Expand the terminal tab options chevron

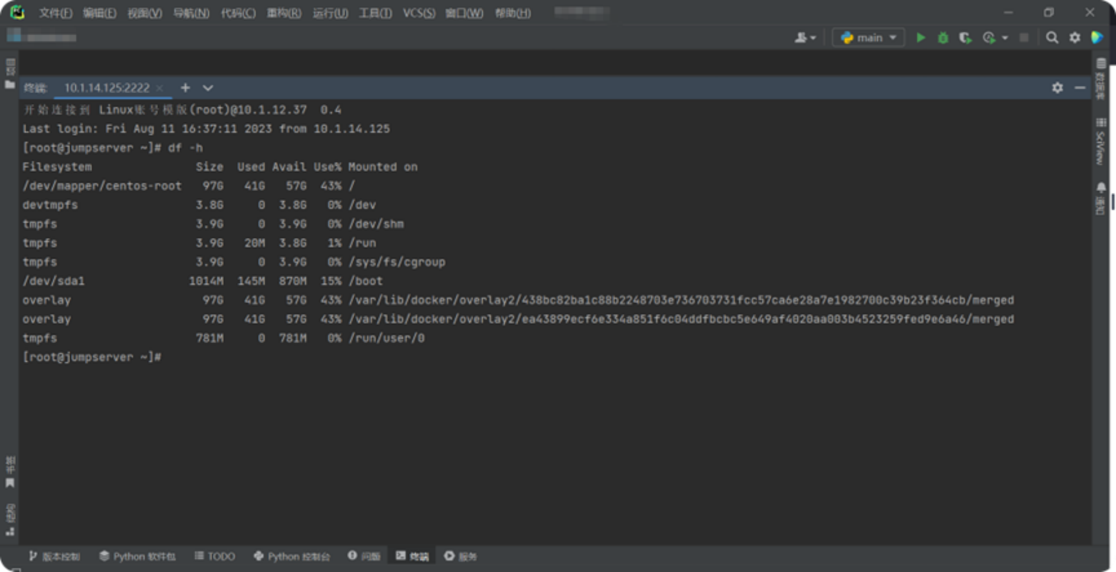coord(208,88)
